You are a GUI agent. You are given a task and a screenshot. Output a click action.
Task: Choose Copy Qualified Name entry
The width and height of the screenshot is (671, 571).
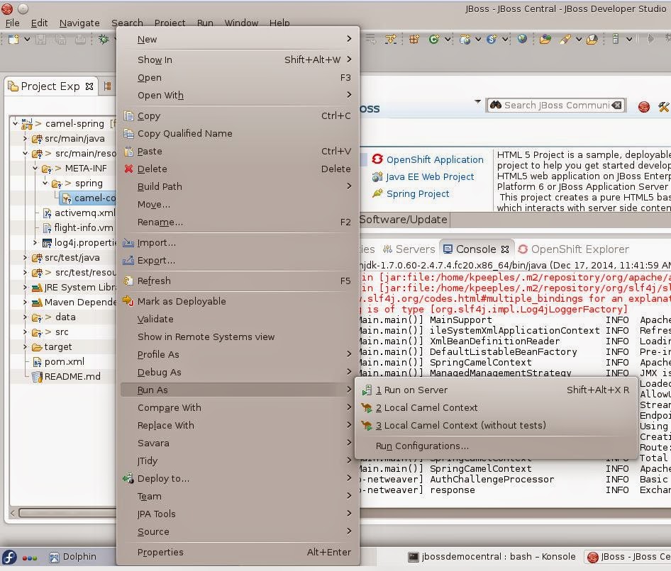[238, 133]
